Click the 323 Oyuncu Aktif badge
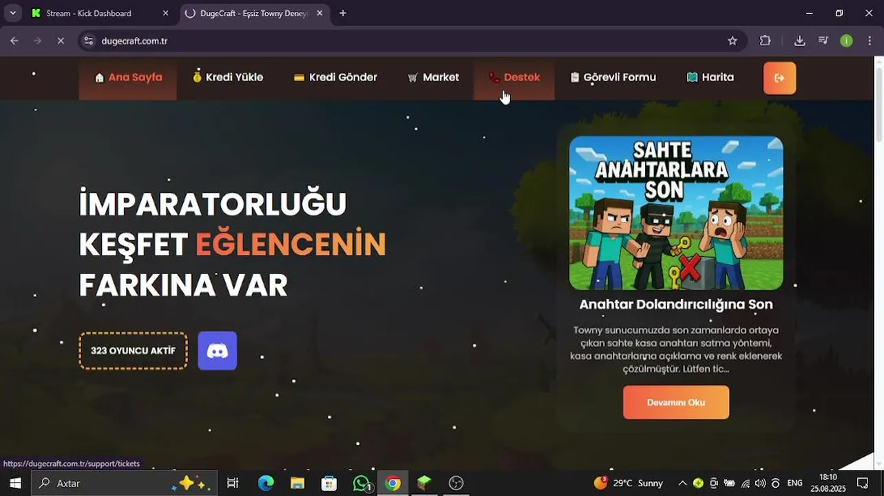The height and width of the screenshot is (496, 884). click(133, 351)
